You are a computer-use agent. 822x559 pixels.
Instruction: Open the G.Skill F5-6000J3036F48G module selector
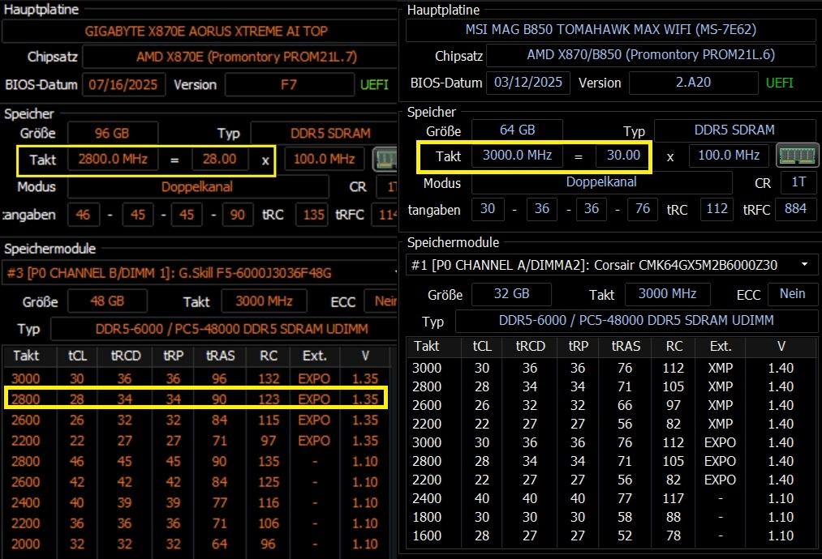coord(199,273)
